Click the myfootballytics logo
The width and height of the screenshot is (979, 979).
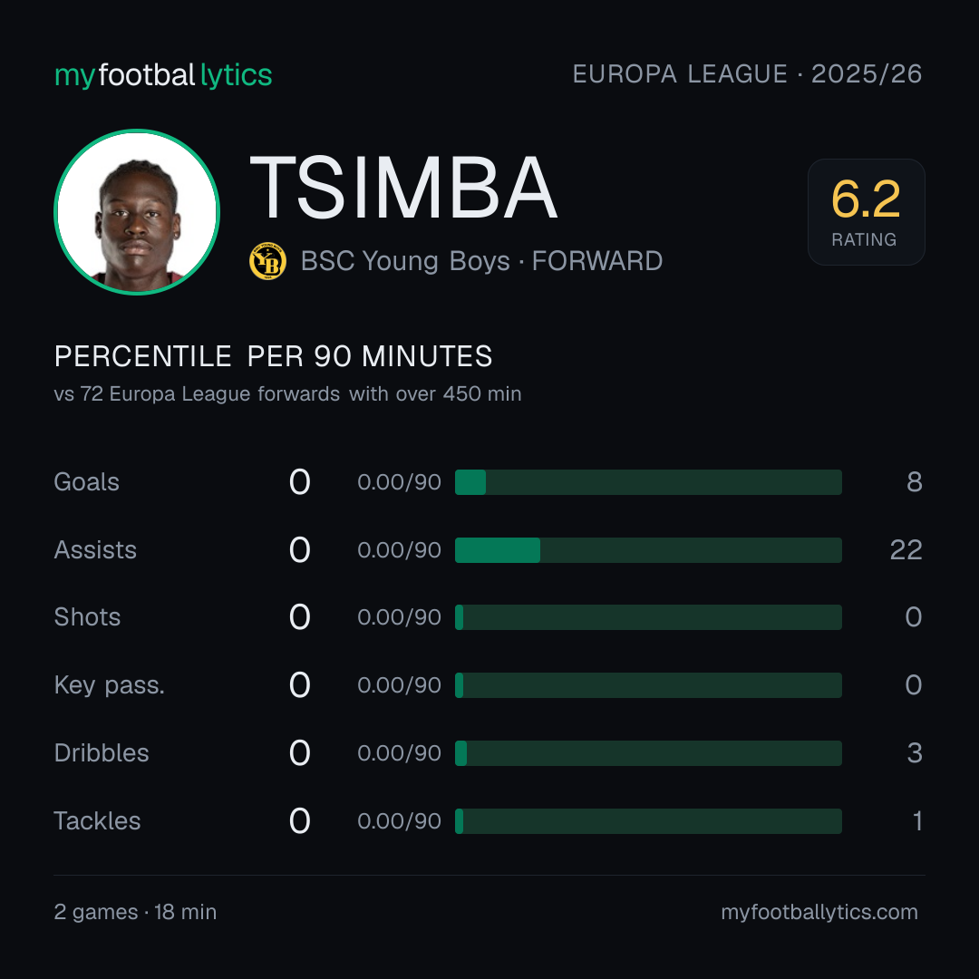(x=163, y=75)
